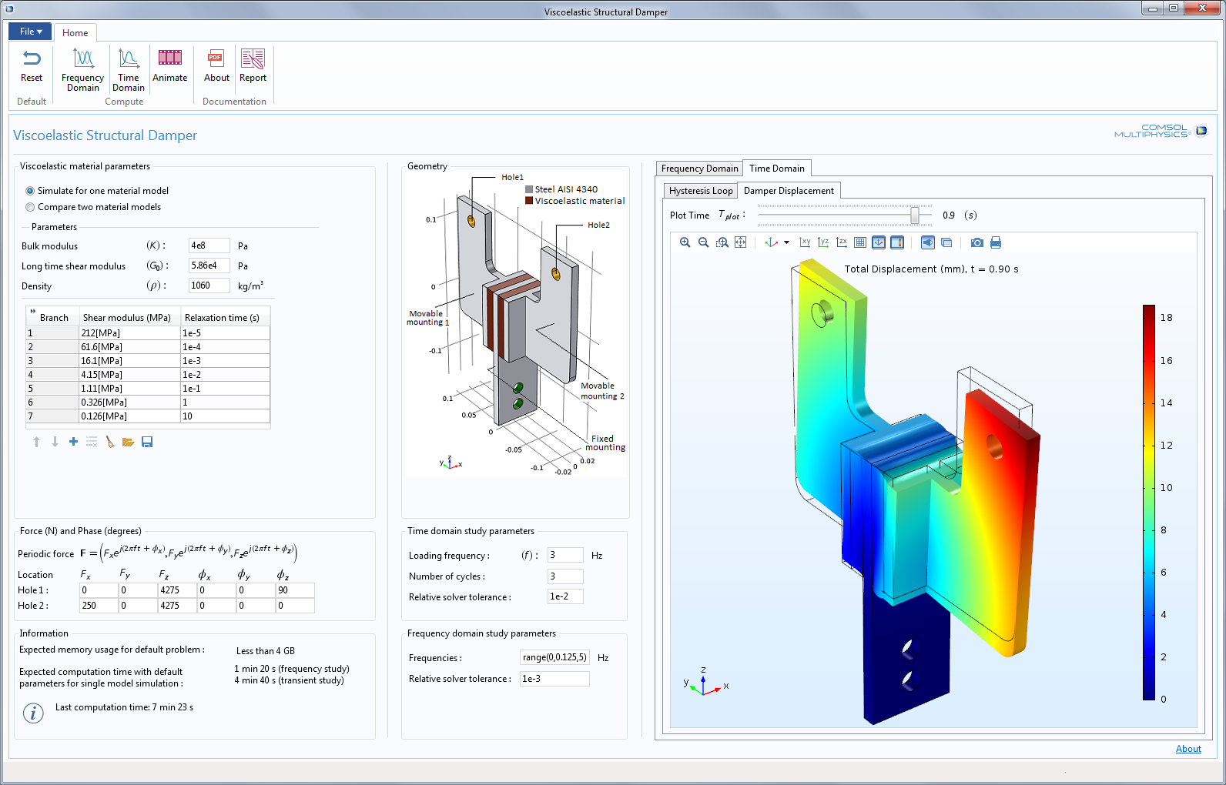Move the Plot Time slider handle
This screenshot has height=785, width=1226.
pos(915,215)
